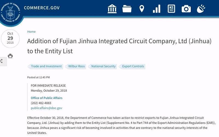Open the National Security tag
Viewport: 219px width, 137px height.
(103, 66)
